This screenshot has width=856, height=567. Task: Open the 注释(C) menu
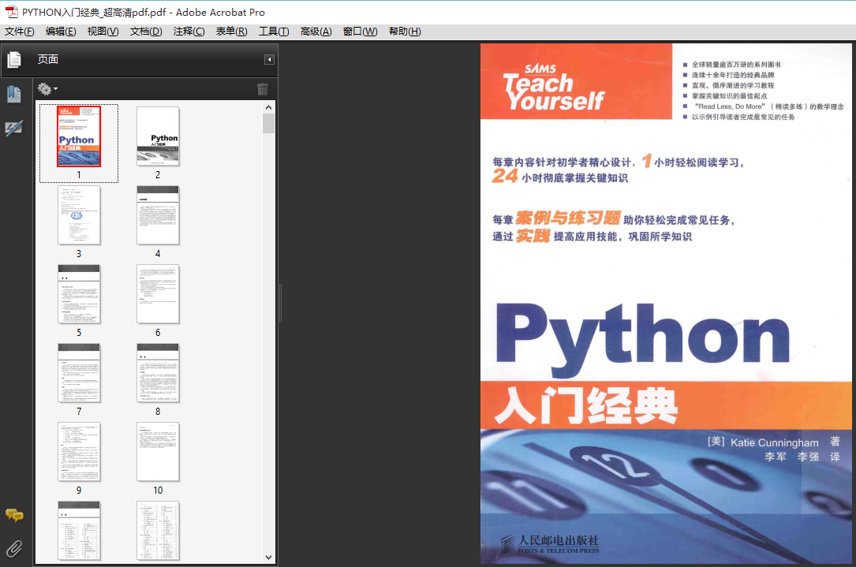189,32
